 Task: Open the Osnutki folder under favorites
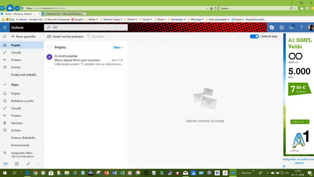tap(16, 52)
